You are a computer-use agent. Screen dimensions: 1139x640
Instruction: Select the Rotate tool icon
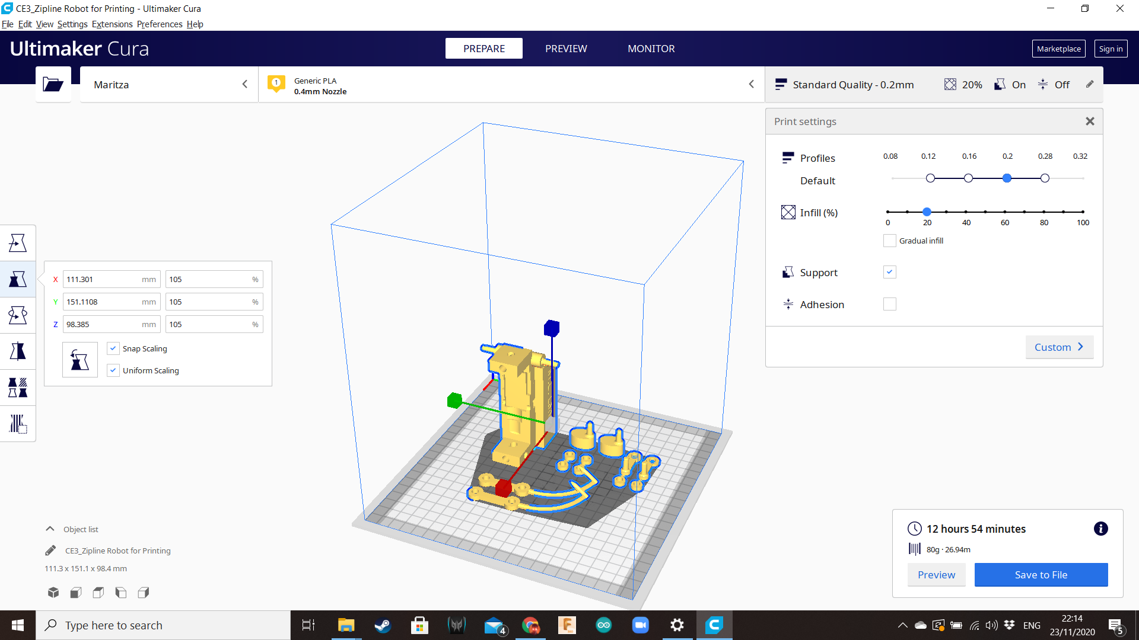coord(18,315)
